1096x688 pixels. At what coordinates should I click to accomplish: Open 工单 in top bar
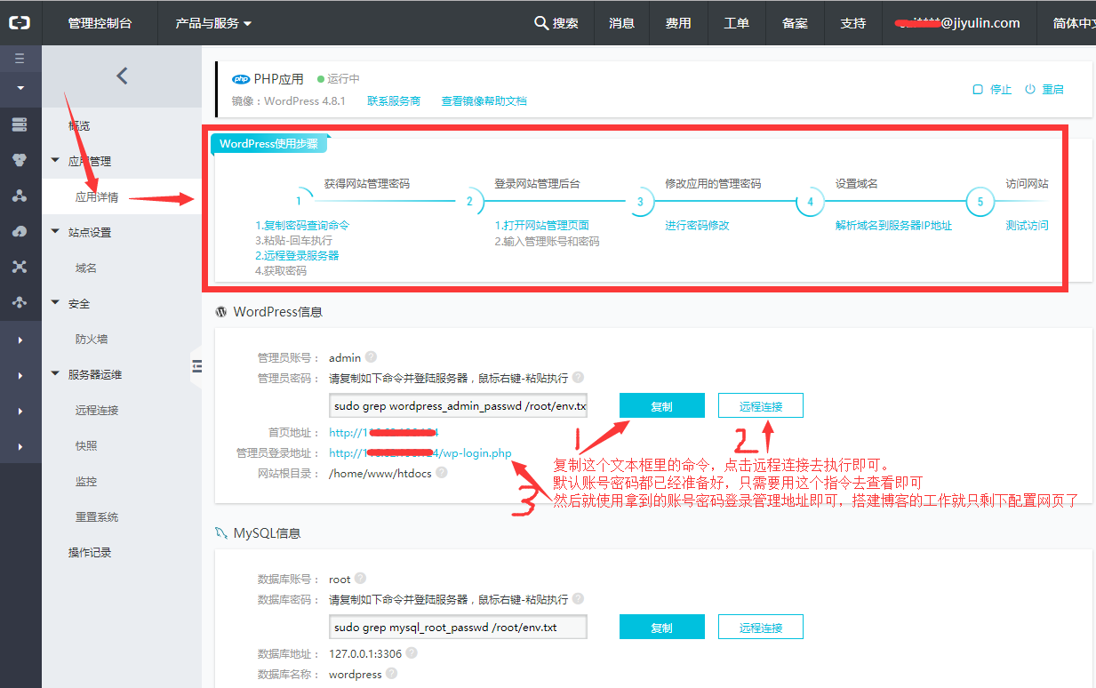736,23
